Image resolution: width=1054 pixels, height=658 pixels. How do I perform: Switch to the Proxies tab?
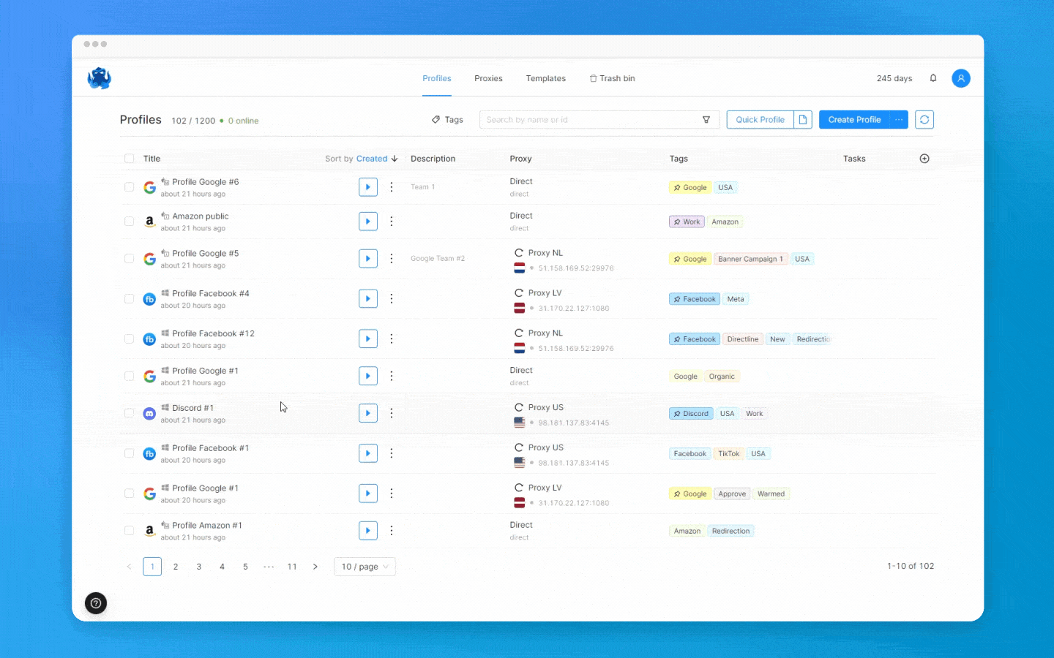[487, 78]
